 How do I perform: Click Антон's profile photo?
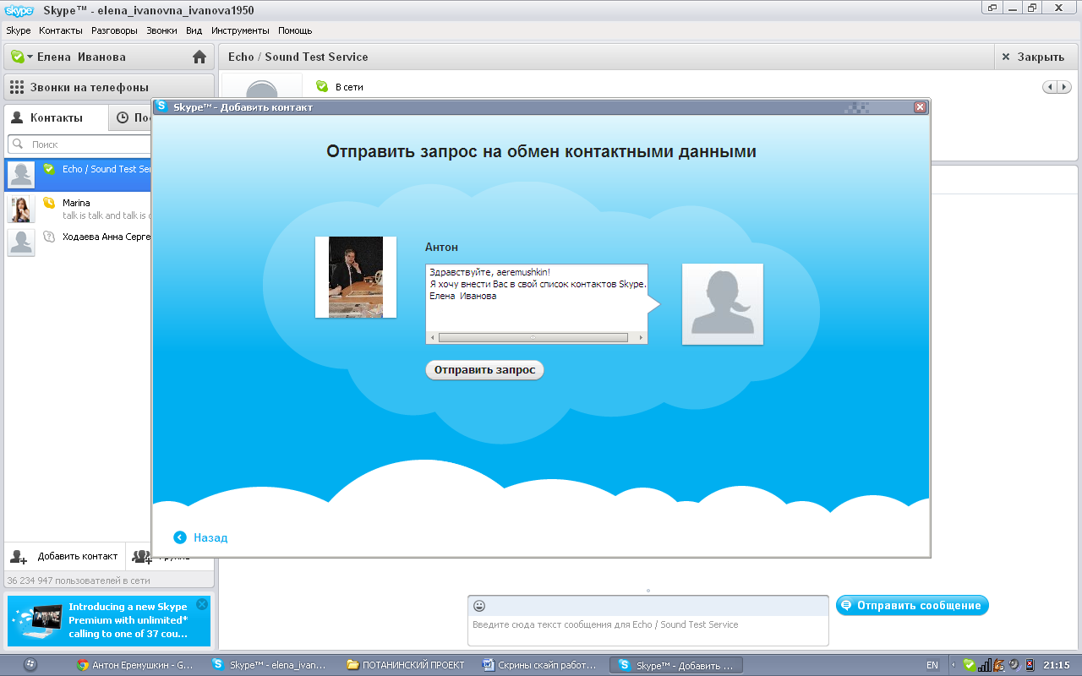pos(356,277)
